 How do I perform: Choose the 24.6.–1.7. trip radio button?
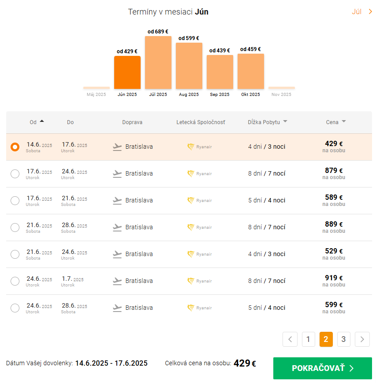point(15,281)
